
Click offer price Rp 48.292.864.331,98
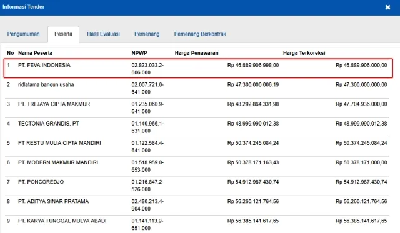pyautogui.click(x=253, y=104)
